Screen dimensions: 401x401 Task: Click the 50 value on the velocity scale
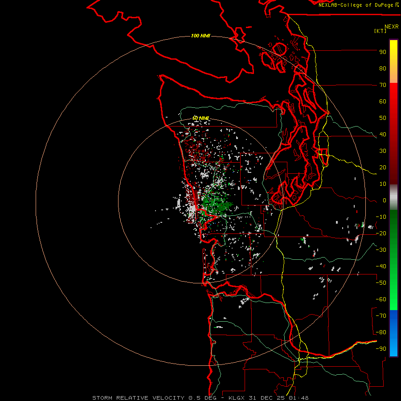(383, 118)
